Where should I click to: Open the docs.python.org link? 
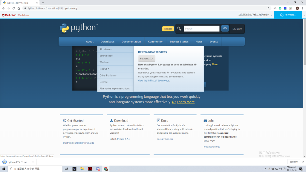click(x=165, y=139)
